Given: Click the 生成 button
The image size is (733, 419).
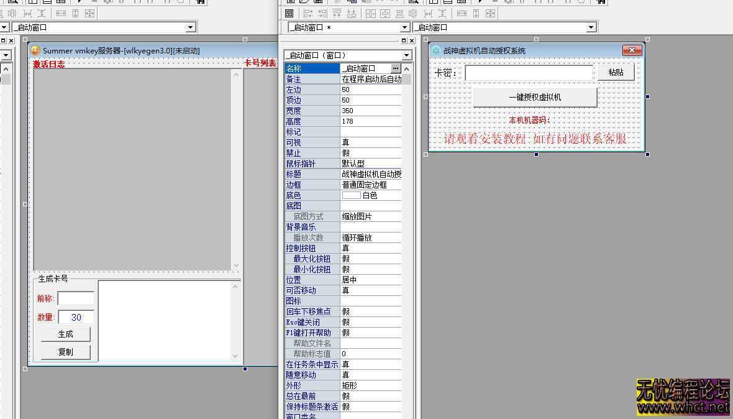Looking at the screenshot, I should [x=65, y=334].
